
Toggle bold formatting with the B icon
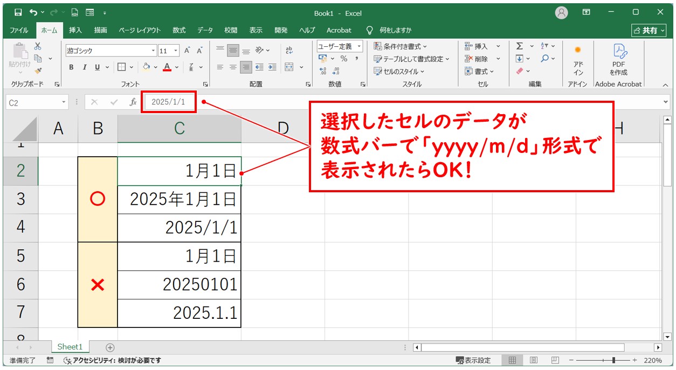click(71, 67)
